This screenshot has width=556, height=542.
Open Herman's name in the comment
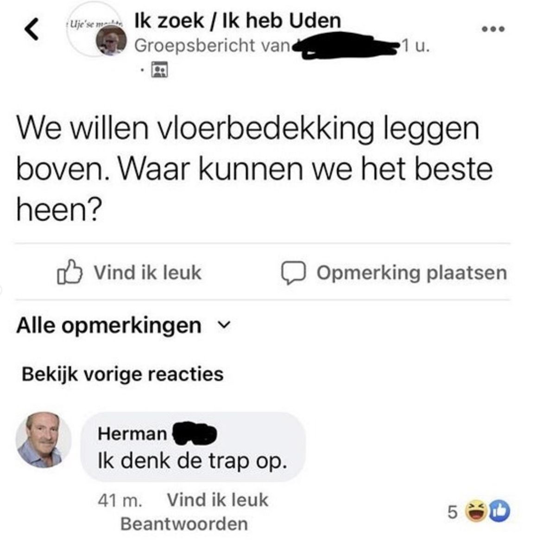click(132, 434)
